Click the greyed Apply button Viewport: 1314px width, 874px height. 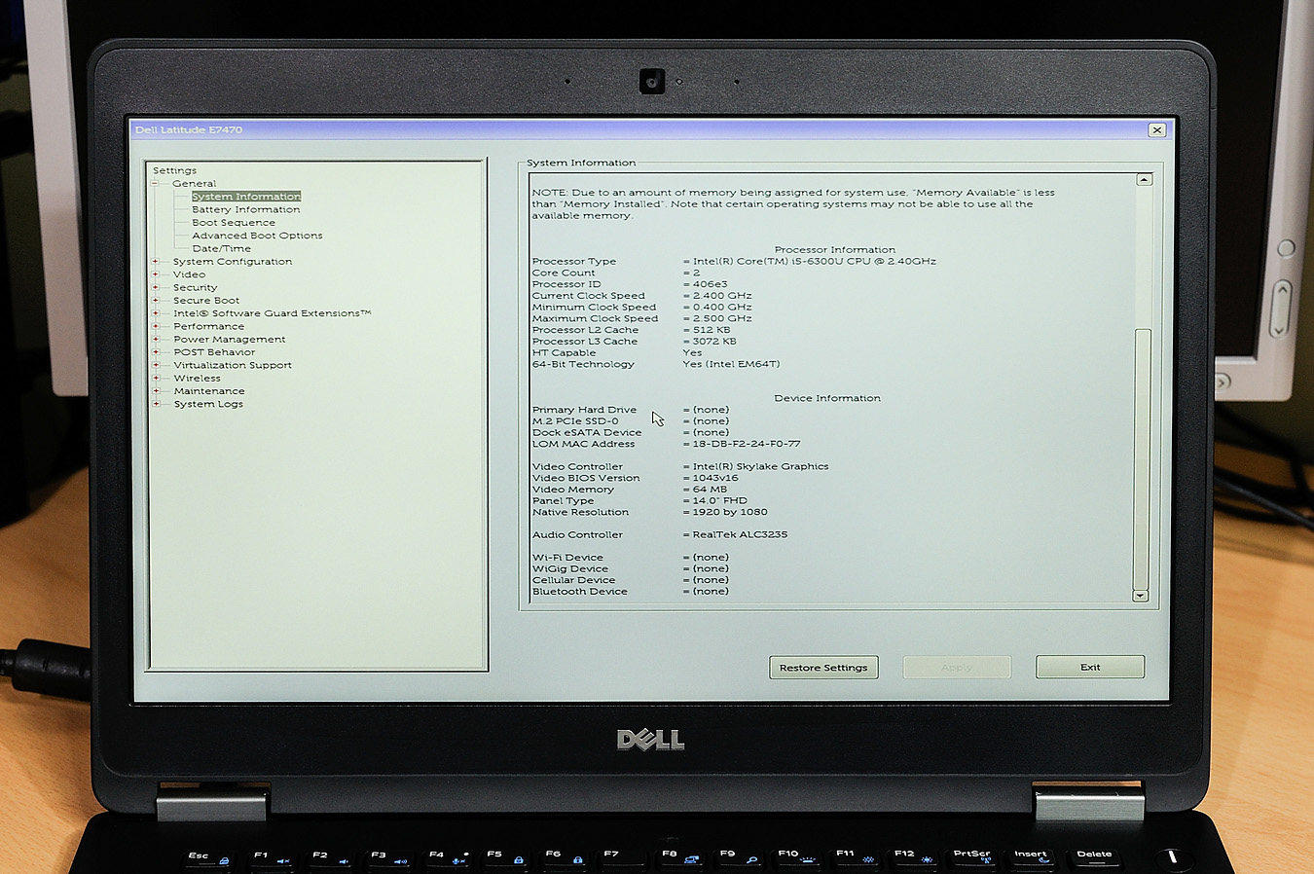tap(957, 668)
